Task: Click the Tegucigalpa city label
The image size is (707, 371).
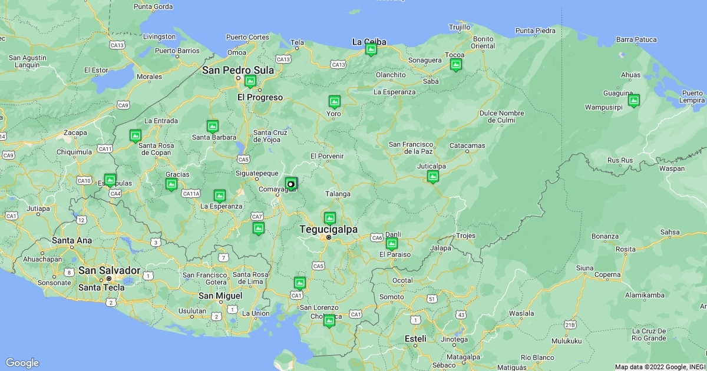Action: (329, 230)
